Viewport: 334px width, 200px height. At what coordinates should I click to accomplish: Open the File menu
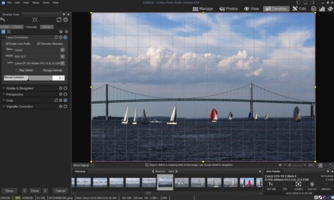[x=10, y=3]
